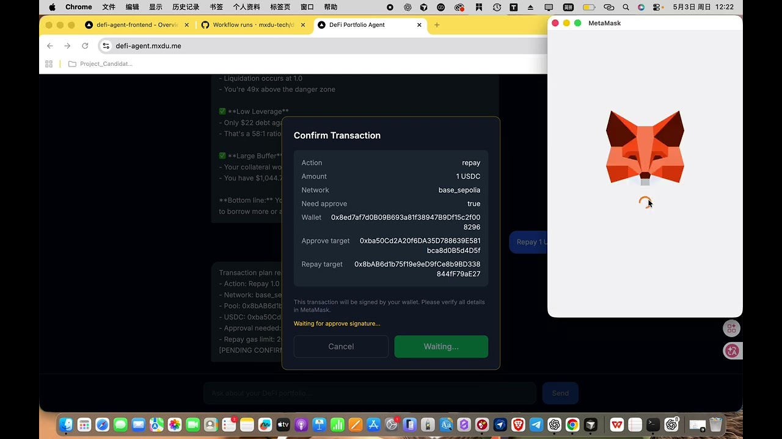Click the screen recording stop icon in menu bar
This screenshot has width=782, height=439.
(x=390, y=7)
